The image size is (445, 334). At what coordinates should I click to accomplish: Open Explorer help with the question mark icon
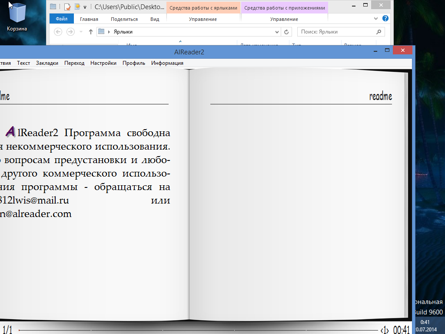[x=385, y=18]
